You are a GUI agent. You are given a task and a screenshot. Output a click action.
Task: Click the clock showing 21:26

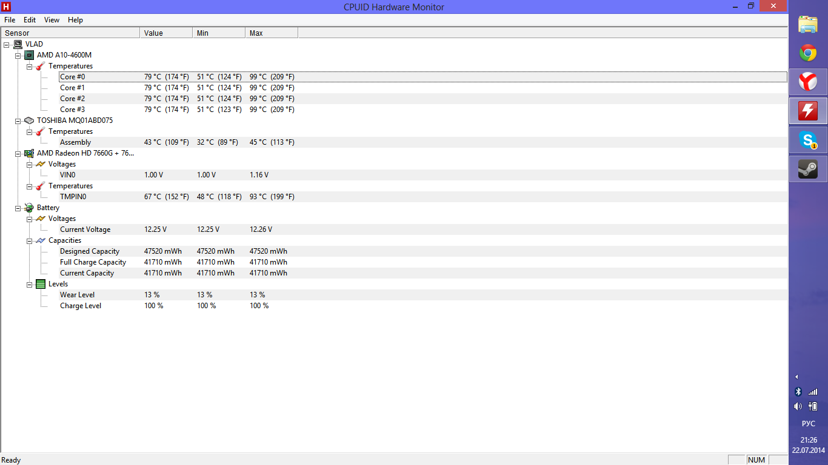[809, 440]
